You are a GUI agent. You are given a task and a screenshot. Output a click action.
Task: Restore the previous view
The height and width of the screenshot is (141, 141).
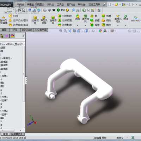coord(70,31)
